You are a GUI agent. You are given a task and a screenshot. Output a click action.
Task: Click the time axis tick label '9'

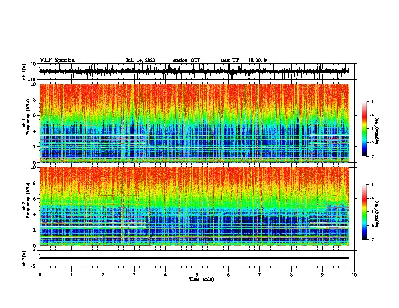(x=322, y=275)
